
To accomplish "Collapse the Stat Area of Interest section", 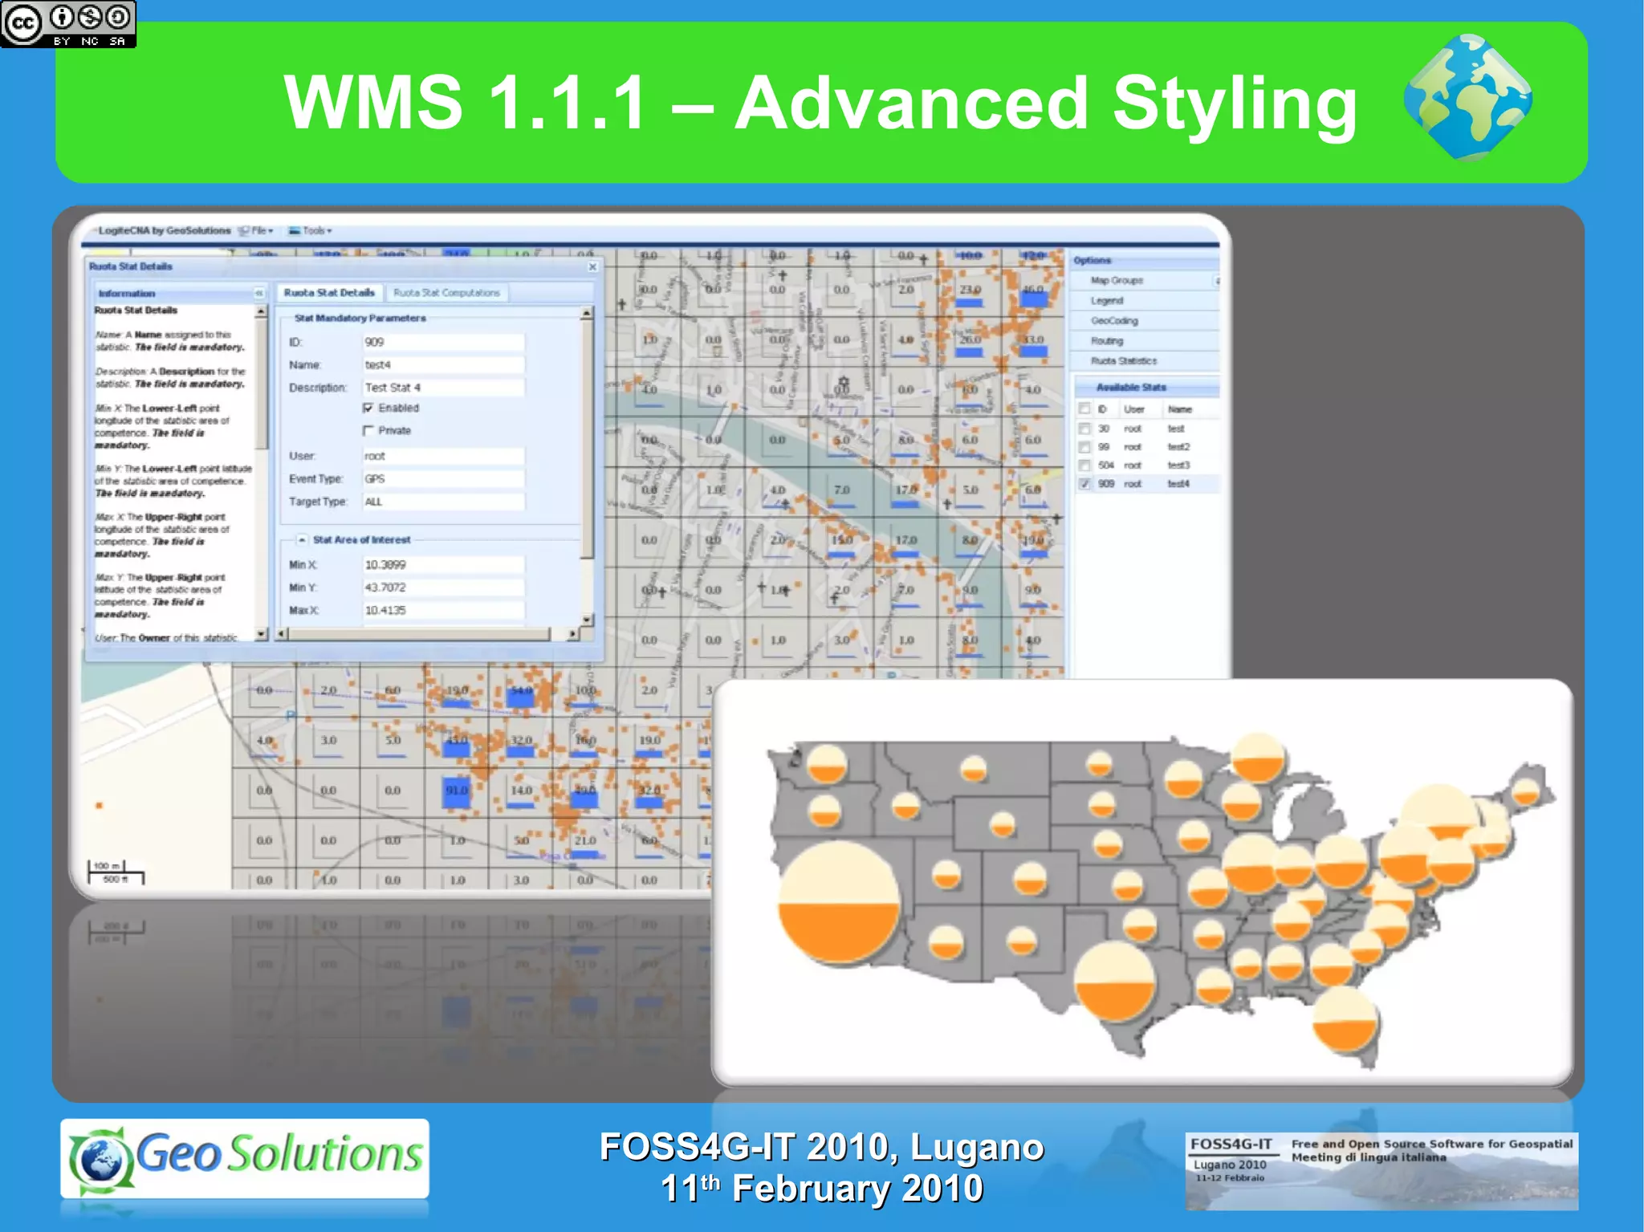I will 302,539.
